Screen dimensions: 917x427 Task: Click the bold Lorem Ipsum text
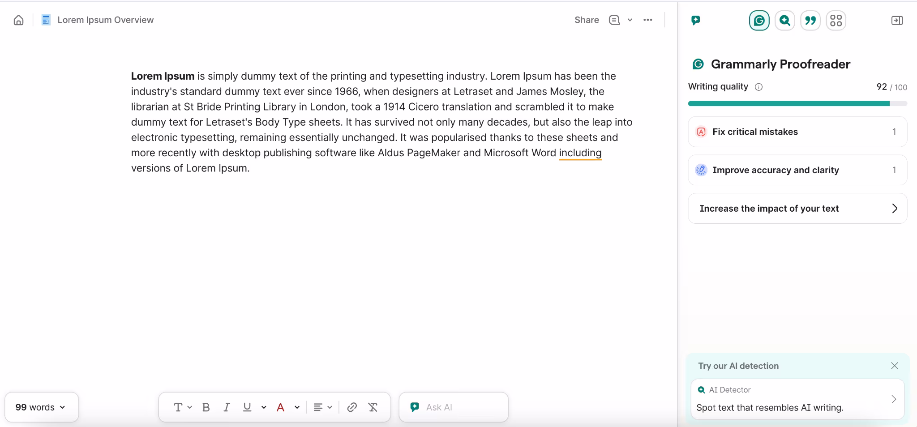tap(163, 76)
